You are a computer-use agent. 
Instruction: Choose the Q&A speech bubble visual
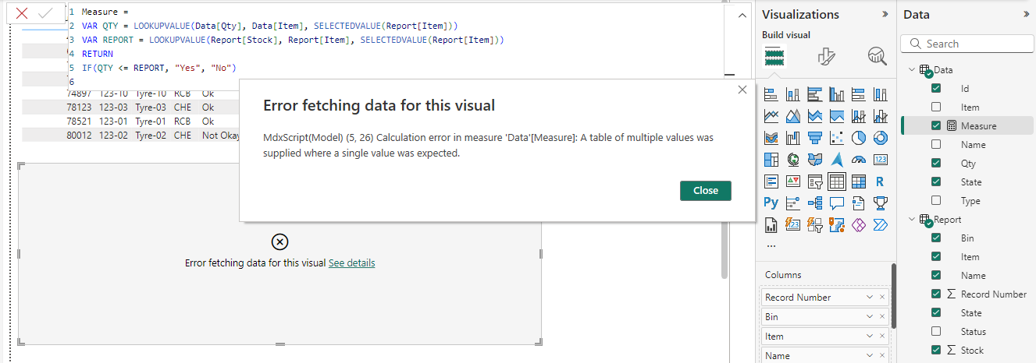pyautogui.click(x=837, y=203)
